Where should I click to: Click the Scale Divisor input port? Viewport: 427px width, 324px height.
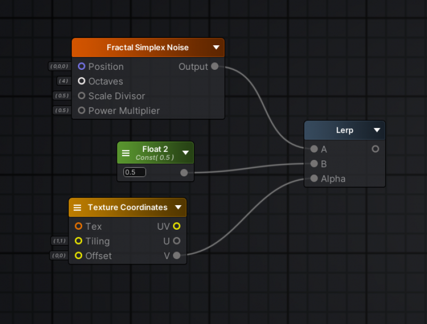82,96
